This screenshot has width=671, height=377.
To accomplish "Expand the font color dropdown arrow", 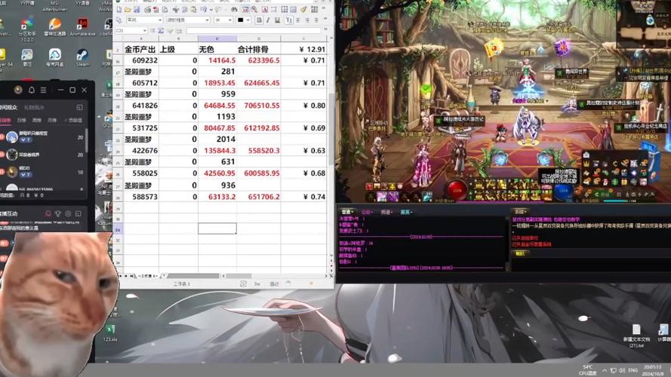I will [x=248, y=20].
